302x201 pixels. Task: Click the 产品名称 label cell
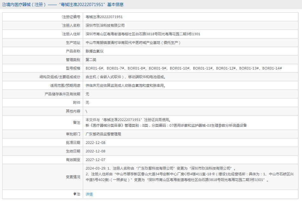point(43,51)
